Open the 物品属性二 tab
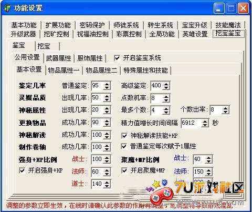 101,70
